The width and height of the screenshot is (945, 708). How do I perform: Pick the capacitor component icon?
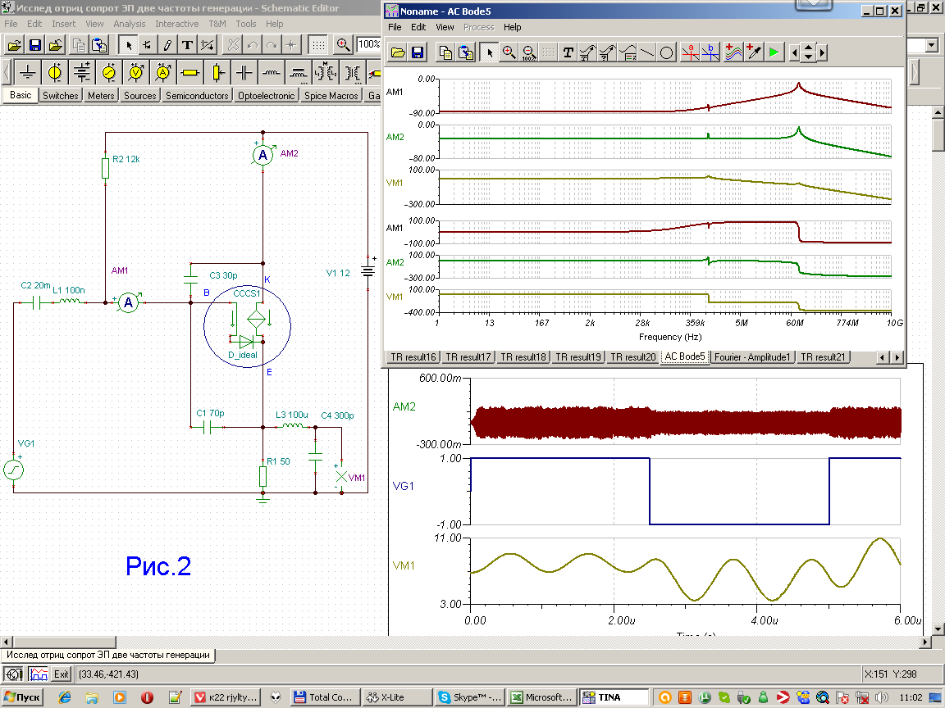coord(244,73)
